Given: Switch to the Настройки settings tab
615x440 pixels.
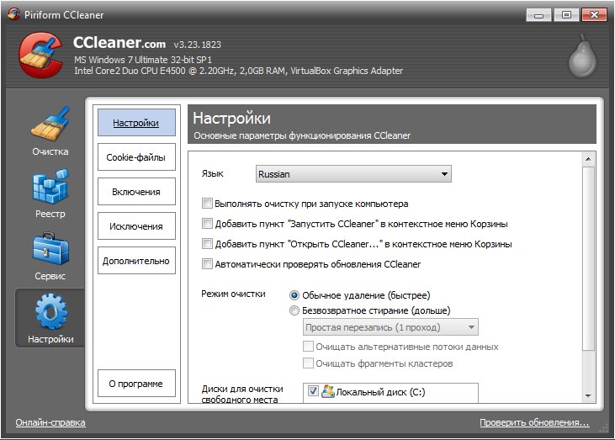Looking at the screenshot, I should pos(136,122).
